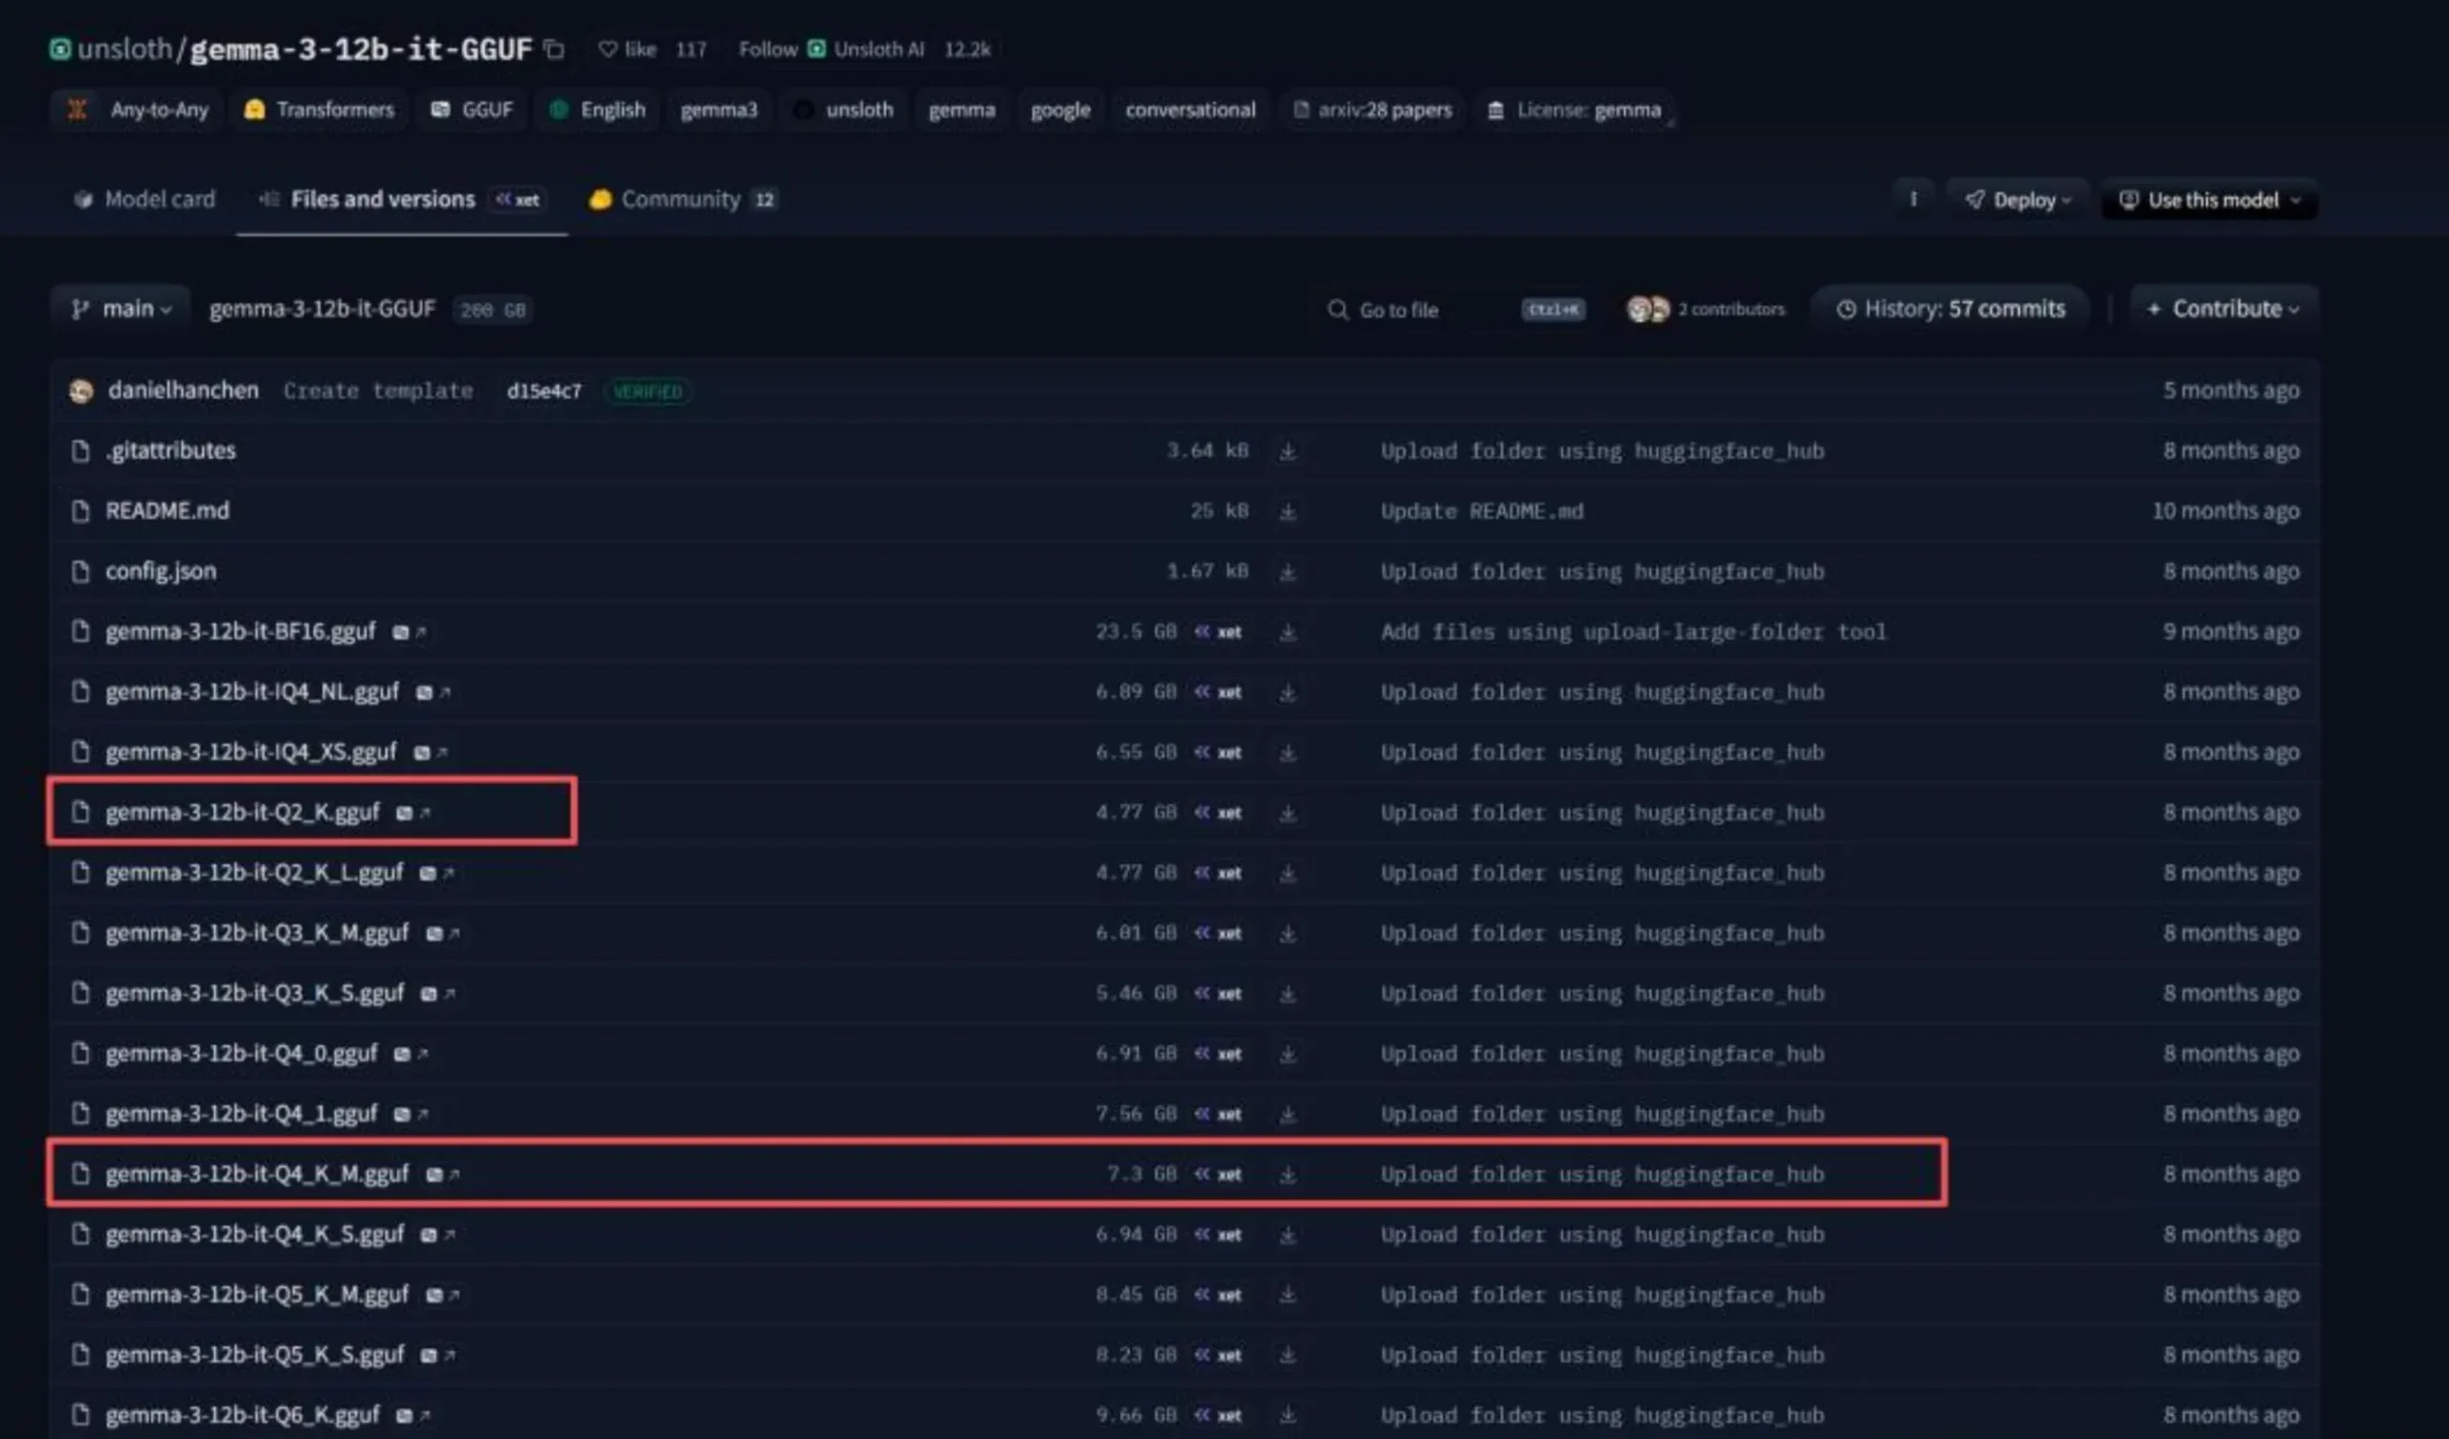
Task: Download gemma-3-12b-it-Q4_1.gguf via its download icon
Action: (x=1288, y=1114)
